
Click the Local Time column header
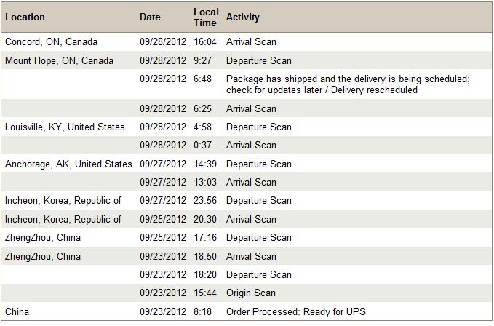(x=205, y=17)
